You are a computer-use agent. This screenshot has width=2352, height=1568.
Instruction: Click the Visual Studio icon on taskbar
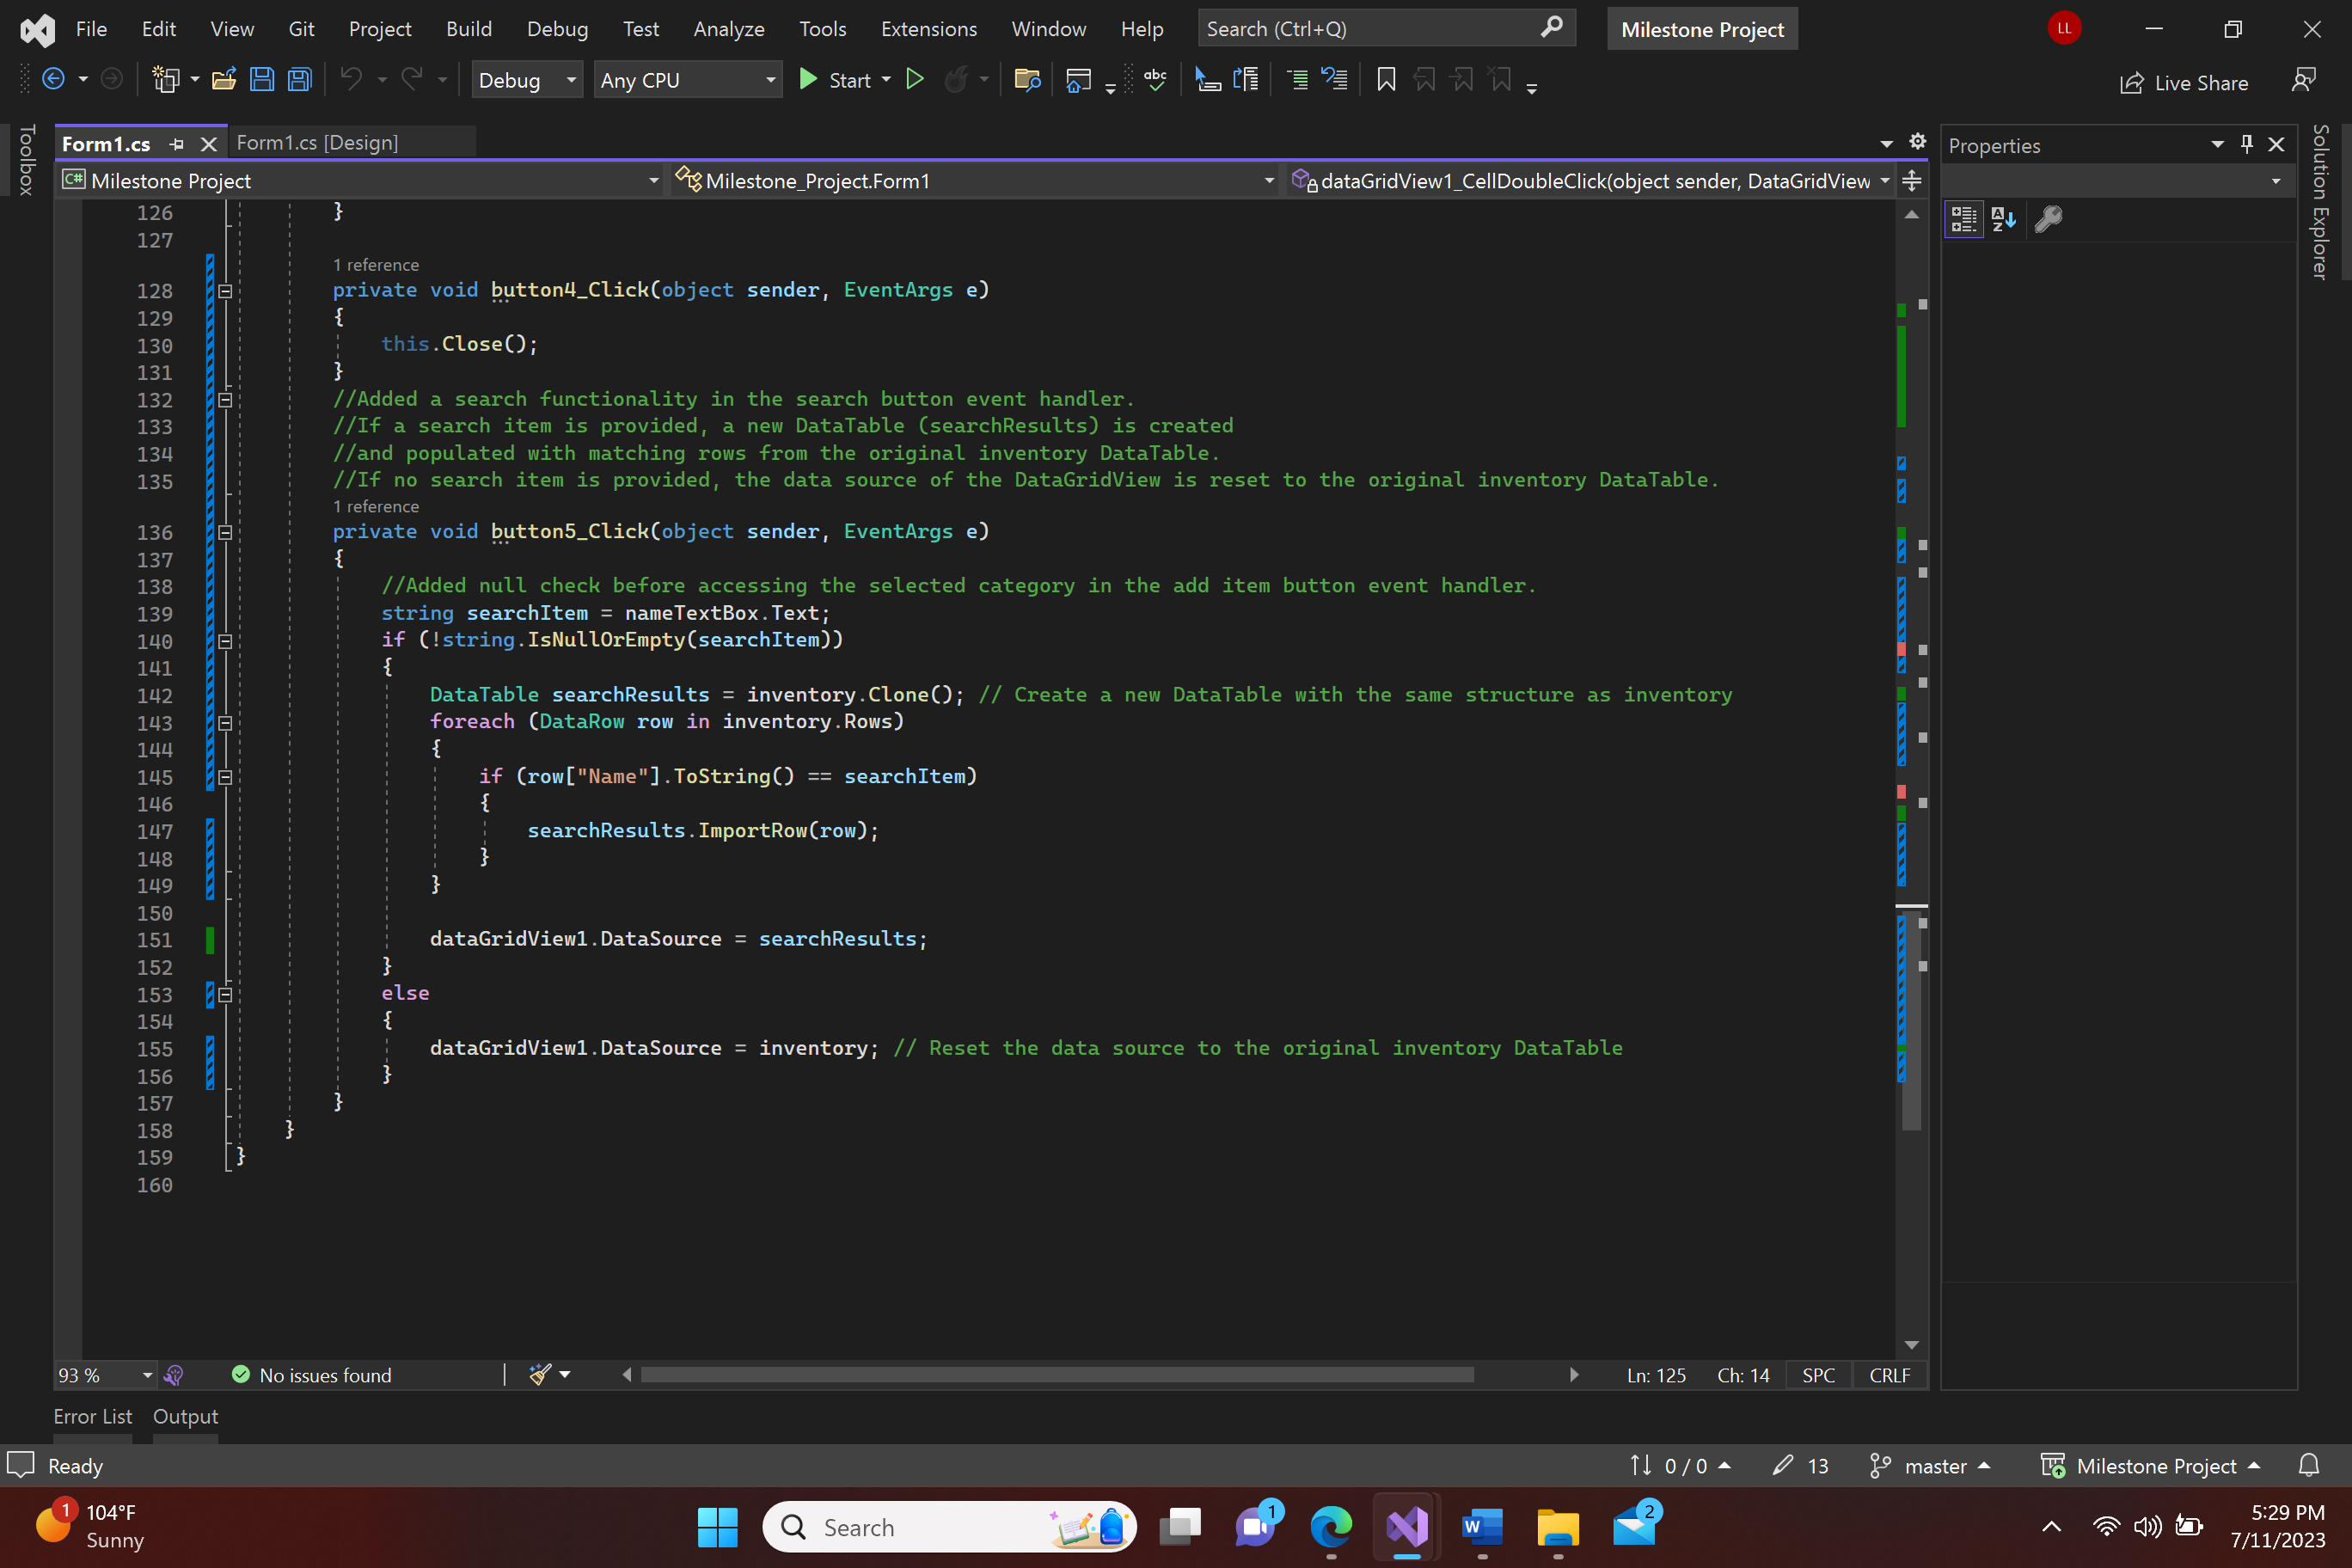1406,1527
